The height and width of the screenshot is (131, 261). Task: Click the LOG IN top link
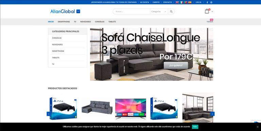coord(198,2)
